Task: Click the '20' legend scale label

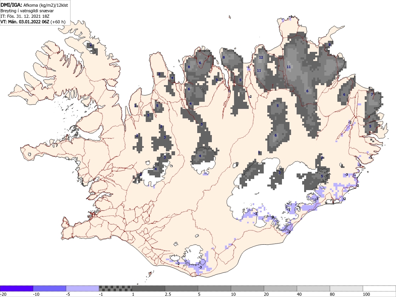Action: click(266, 294)
